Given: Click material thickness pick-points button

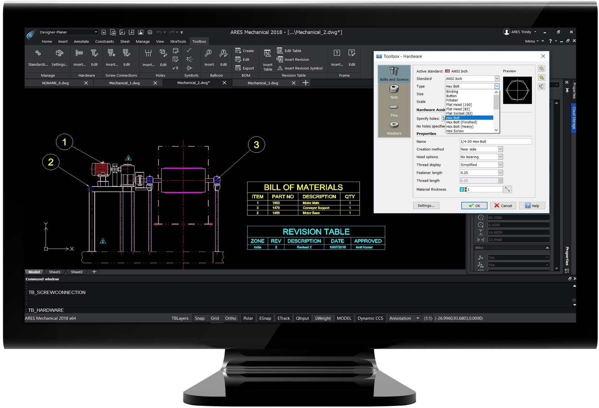Looking at the screenshot, I should [508, 190].
